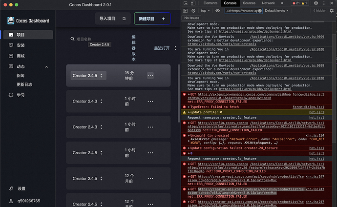Click the search magnifier icon
This screenshot has height=207, width=337.
pos(72,39)
